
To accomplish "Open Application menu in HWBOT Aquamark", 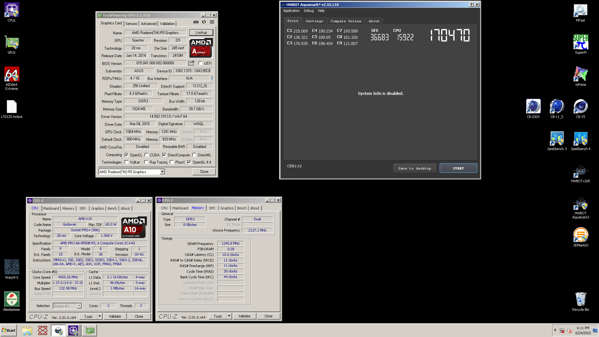I will (291, 11).
